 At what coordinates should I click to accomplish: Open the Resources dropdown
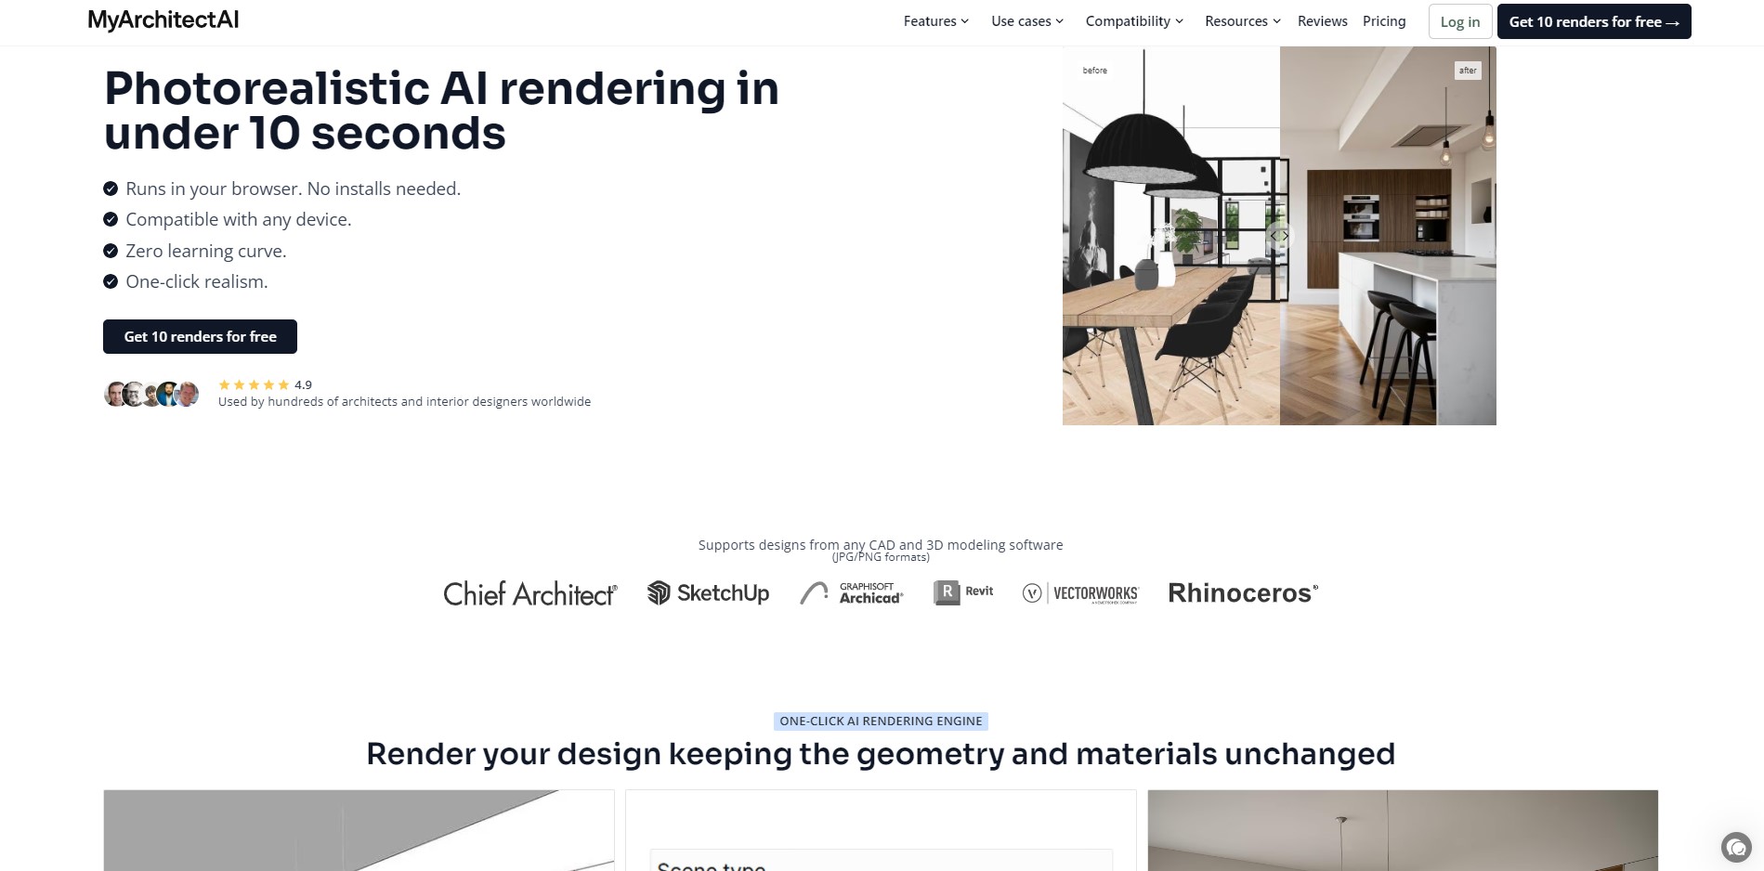pyautogui.click(x=1242, y=21)
